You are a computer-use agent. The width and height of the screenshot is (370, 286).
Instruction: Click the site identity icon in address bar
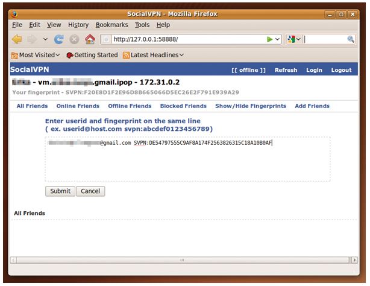106,39
